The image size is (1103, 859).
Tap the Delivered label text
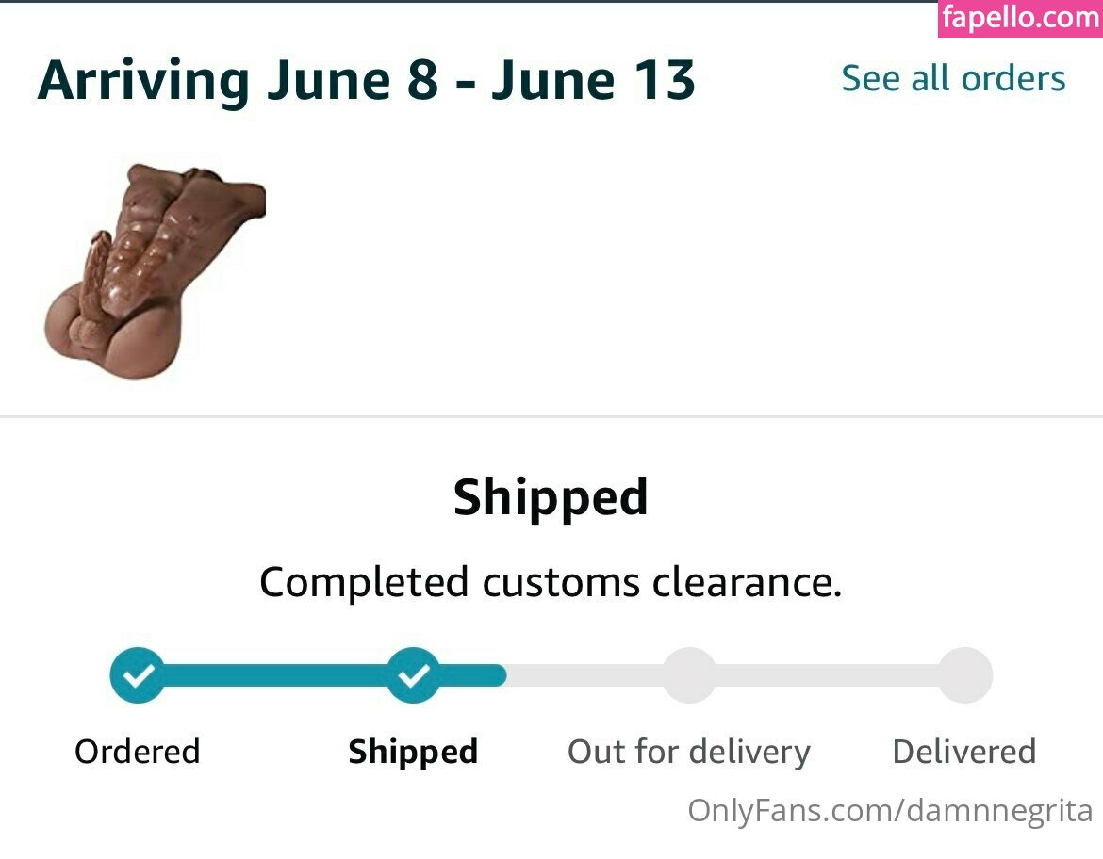pos(964,752)
